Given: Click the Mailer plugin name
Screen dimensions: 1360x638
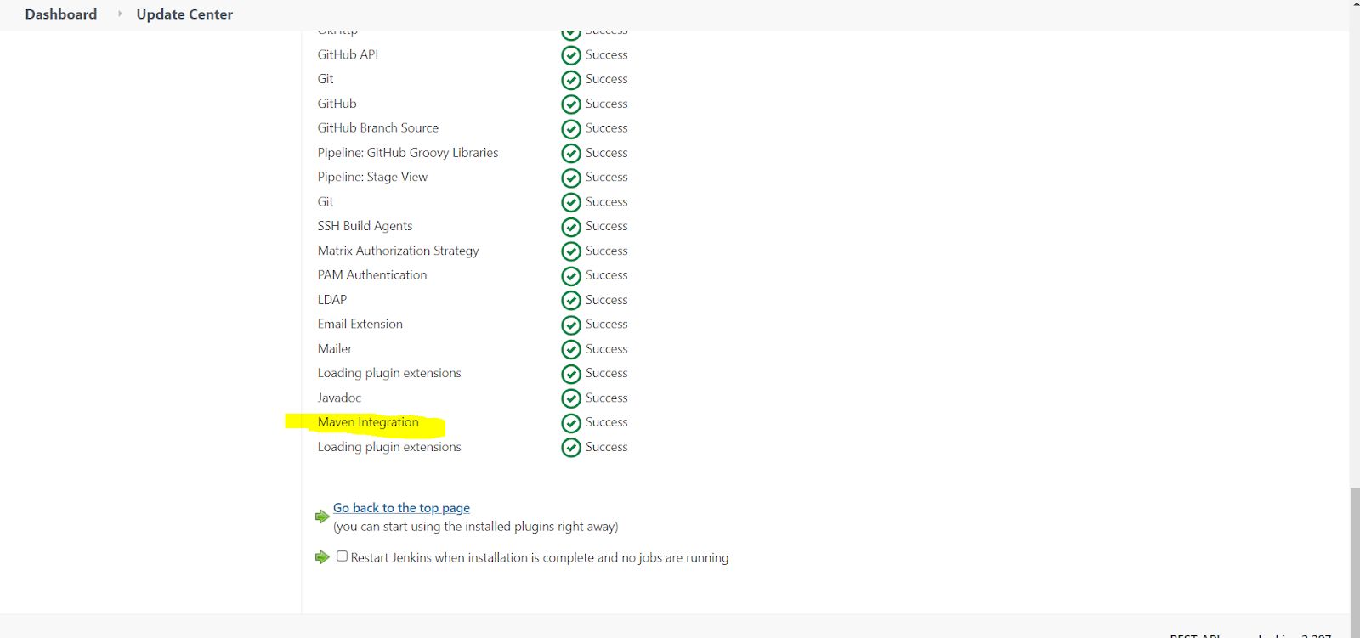Looking at the screenshot, I should [335, 348].
